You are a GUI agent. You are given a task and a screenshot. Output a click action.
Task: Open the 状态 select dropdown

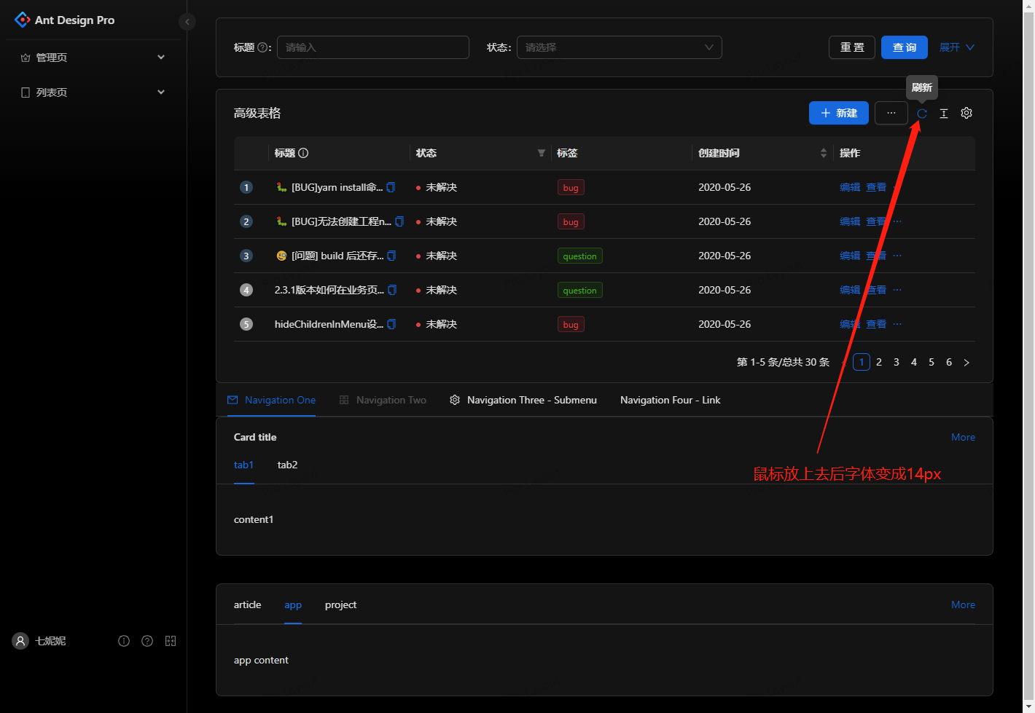tap(620, 47)
